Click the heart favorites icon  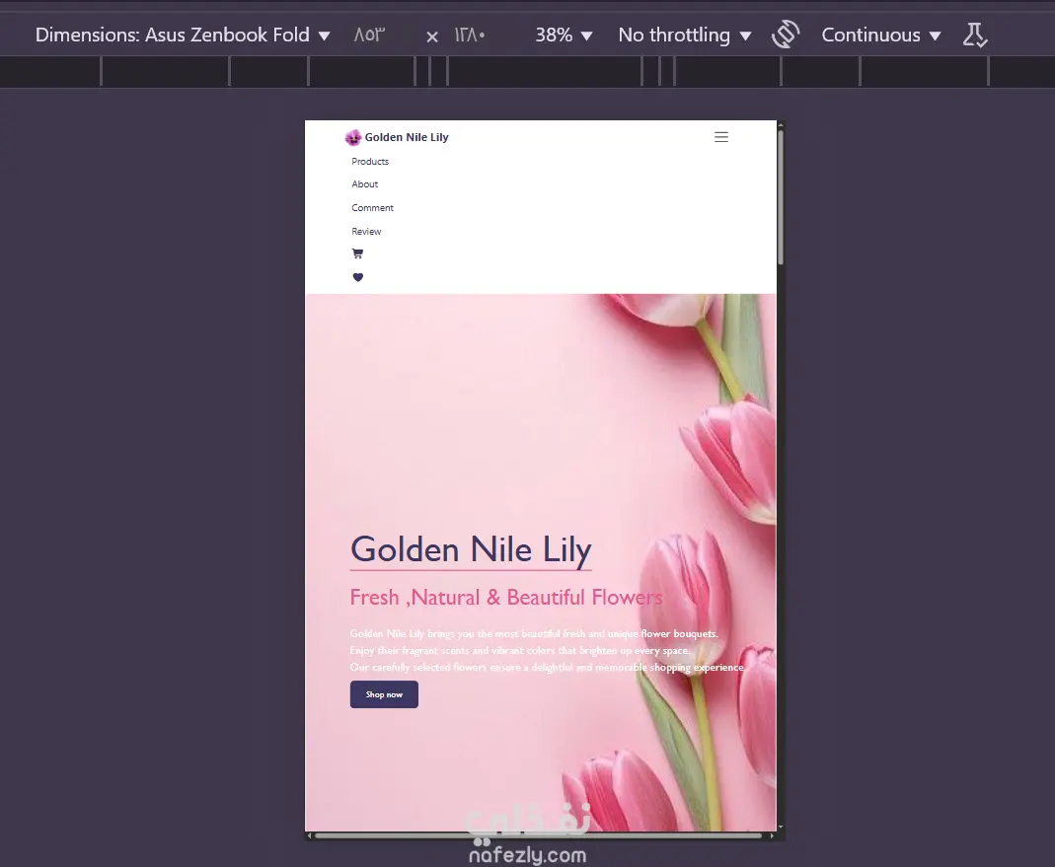[x=358, y=277]
